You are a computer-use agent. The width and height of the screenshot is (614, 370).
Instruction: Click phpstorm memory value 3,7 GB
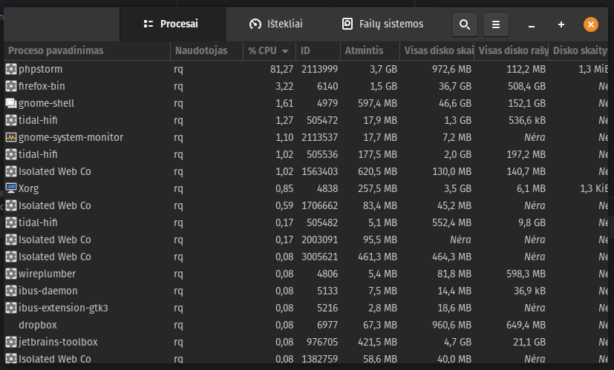pyautogui.click(x=383, y=70)
